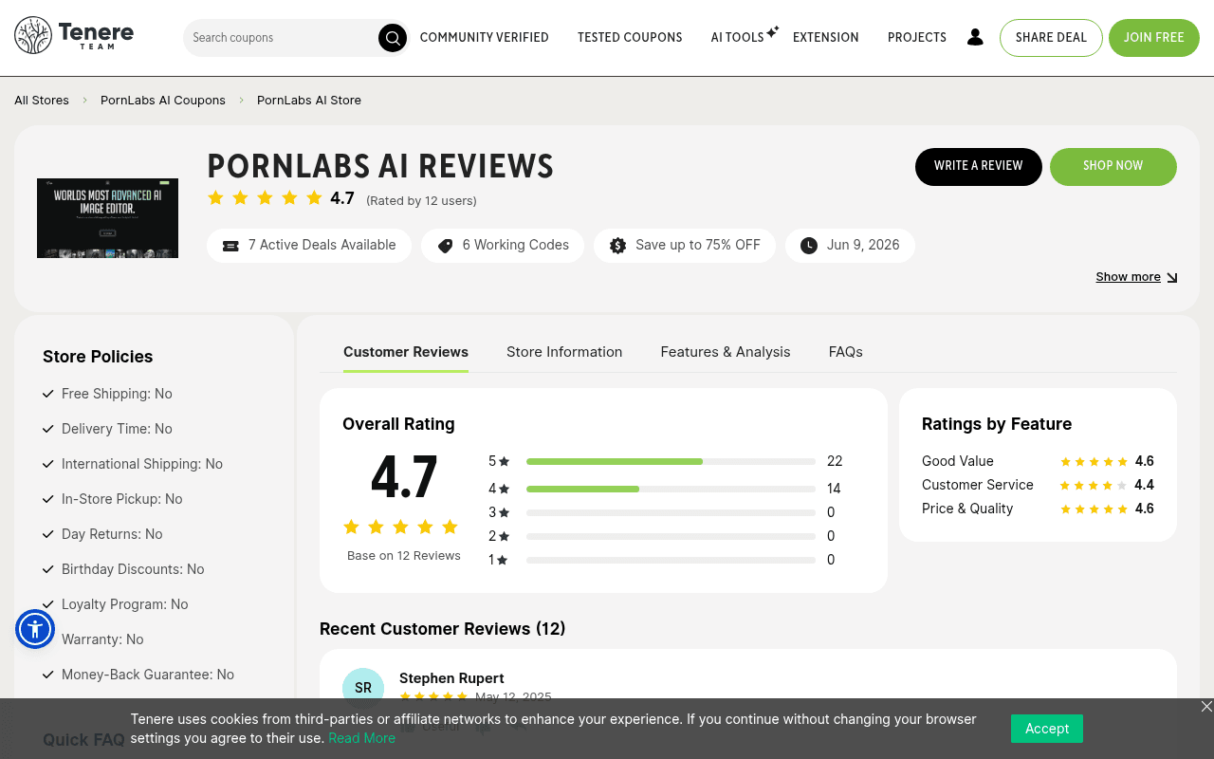Switch to Store Information tab
1214x759 pixels.
coord(564,352)
